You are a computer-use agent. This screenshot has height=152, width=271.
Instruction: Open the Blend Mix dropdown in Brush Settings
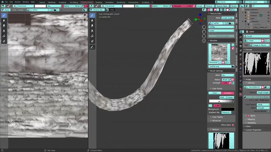(228, 75)
